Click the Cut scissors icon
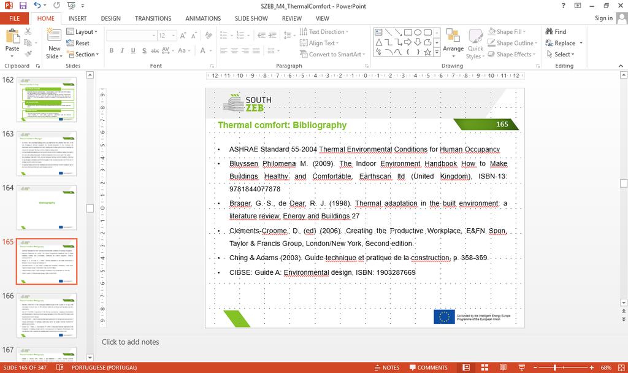 tap(28, 31)
